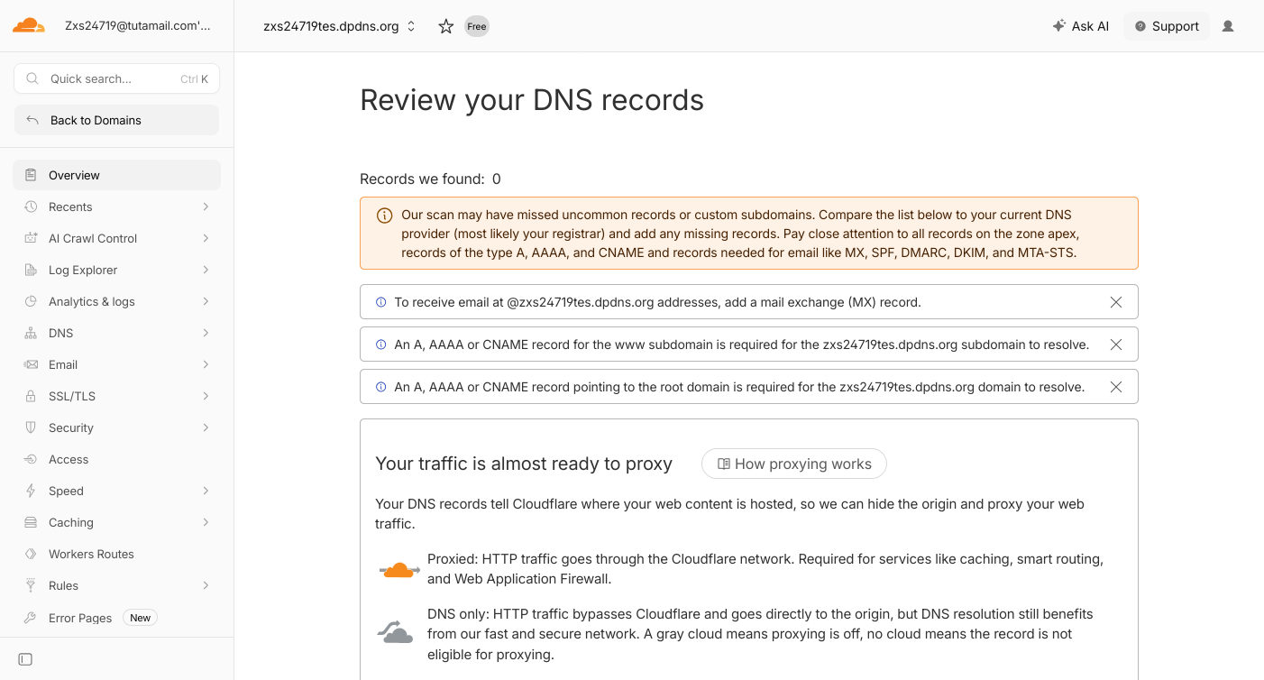Screen dimensions: 1264x680
Task: Click Back to Domains button
Action: coord(116,120)
